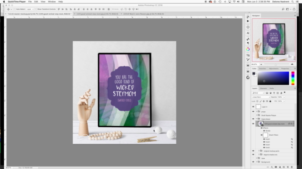Hide the large plaque group eye icon

point(253,119)
